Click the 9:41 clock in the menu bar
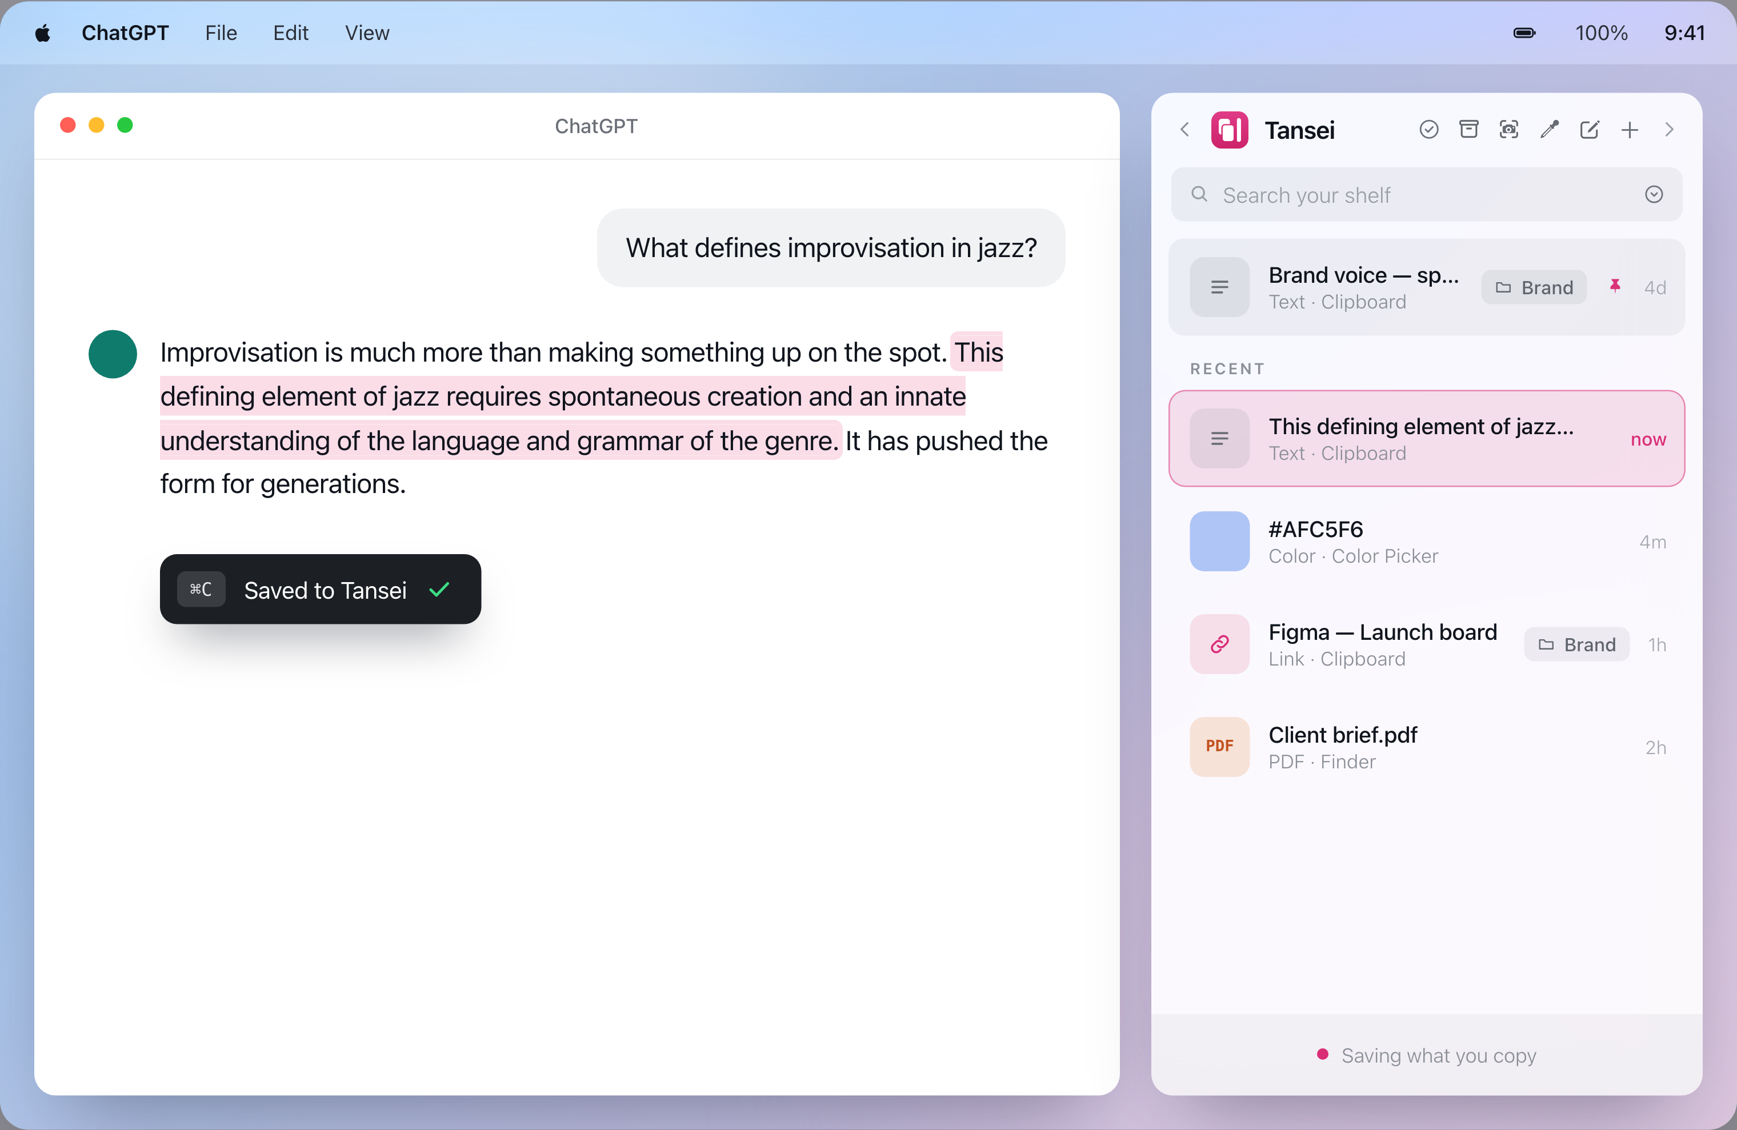1737x1130 pixels. pyautogui.click(x=1684, y=33)
